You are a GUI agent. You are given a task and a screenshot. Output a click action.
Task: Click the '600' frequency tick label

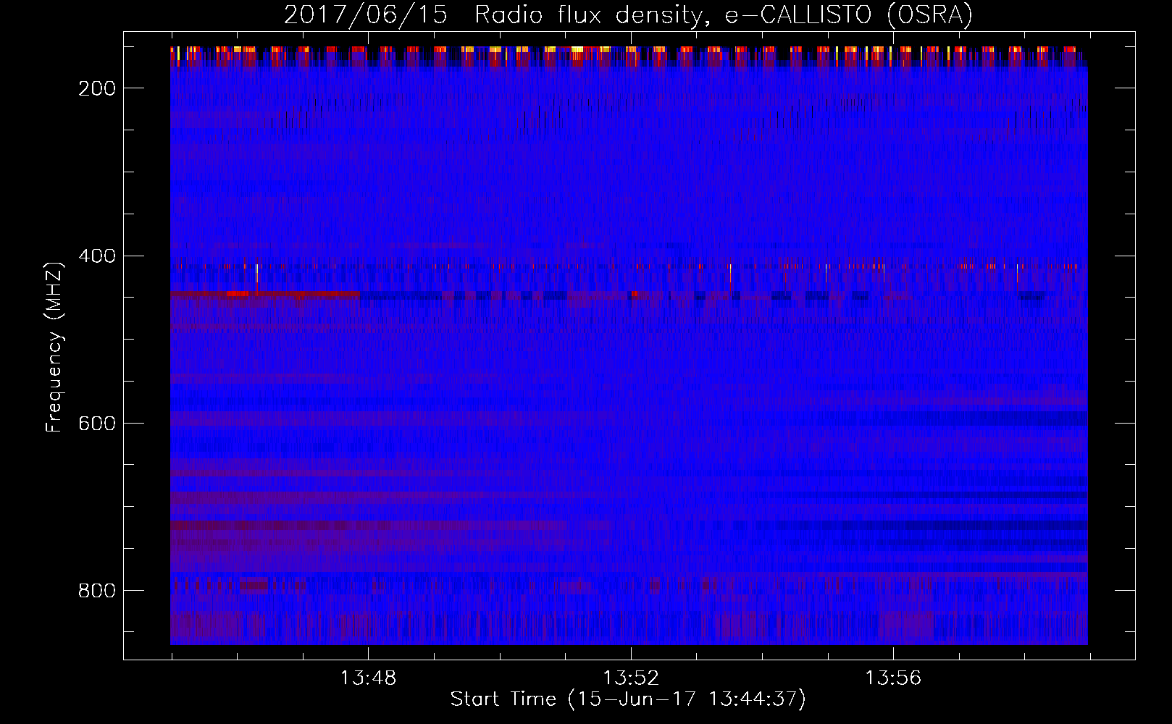point(97,424)
